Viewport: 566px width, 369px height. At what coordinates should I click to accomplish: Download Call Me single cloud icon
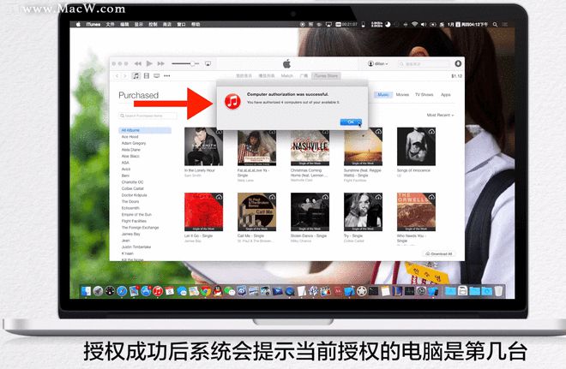point(272,197)
